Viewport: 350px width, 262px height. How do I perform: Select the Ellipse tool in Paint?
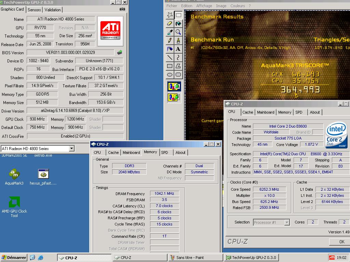point(170,74)
